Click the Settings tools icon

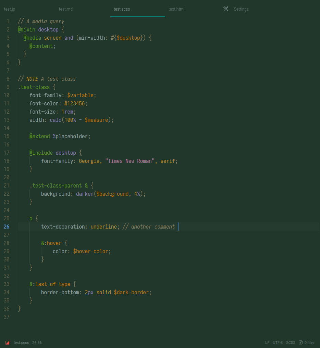pos(226,9)
